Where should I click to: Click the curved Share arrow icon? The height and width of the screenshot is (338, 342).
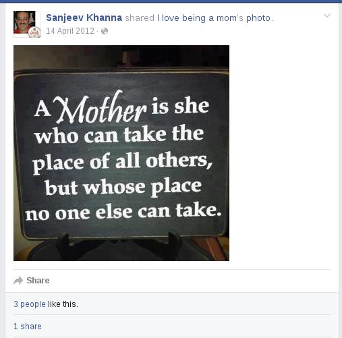[x=18, y=281]
